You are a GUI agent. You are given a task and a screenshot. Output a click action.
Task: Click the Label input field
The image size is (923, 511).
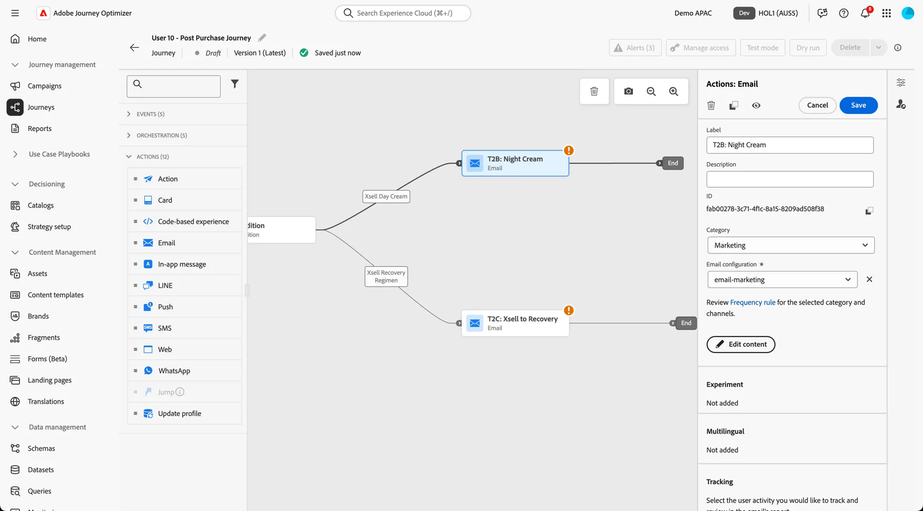click(x=789, y=145)
